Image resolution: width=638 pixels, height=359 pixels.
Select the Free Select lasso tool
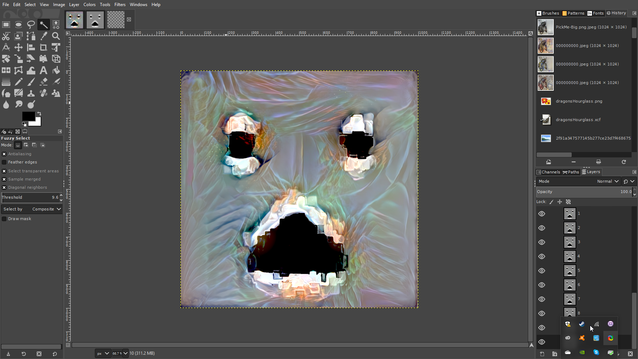(x=31, y=25)
